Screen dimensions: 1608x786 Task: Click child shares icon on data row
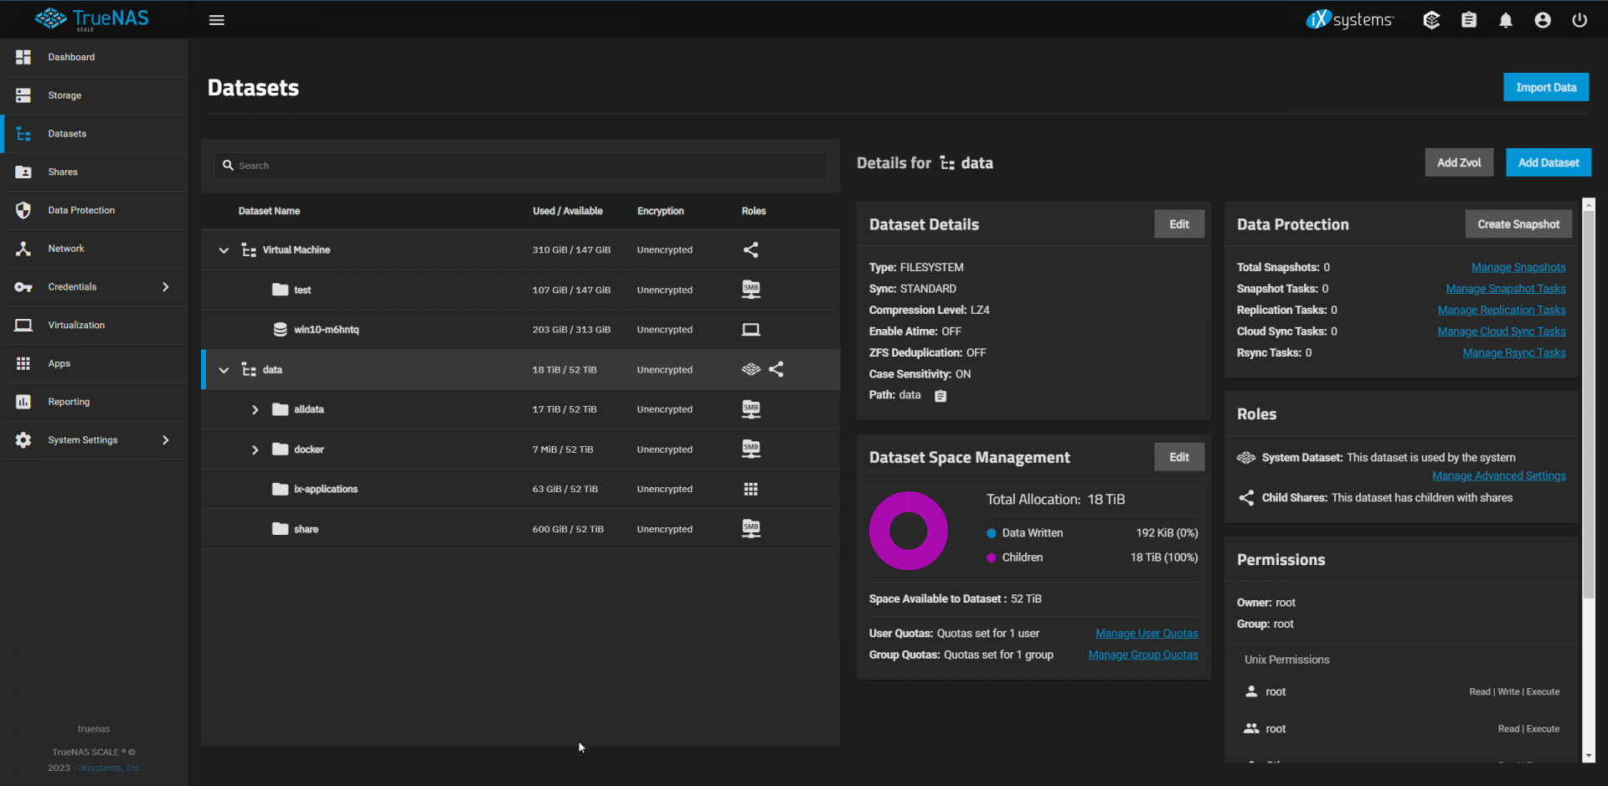[x=776, y=369]
